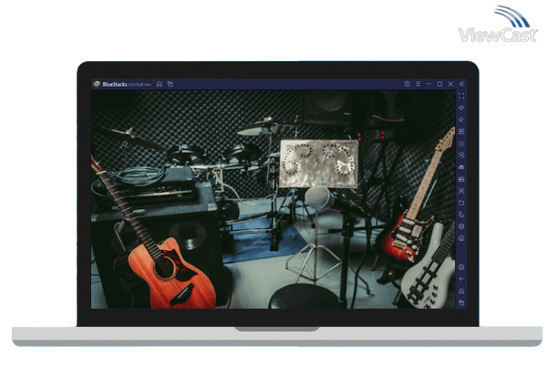Click the rotate screen icon in the sidebar

[461, 238]
